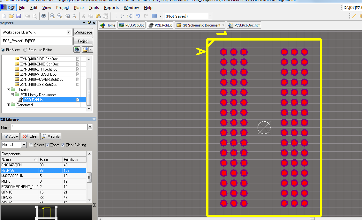Open the layer stack/devices view icon in main toolbar
This screenshot has height=220, width=362.
[44, 16]
